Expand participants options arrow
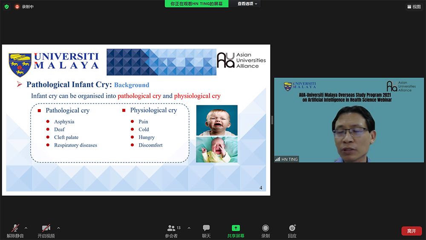The width and height of the screenshot is (426, 240). (x=189, y=228)
